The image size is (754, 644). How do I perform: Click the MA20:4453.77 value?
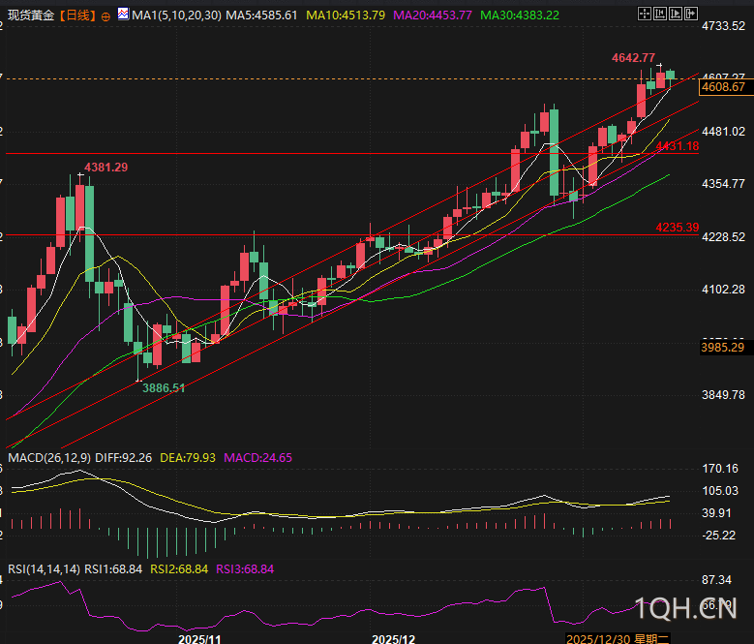433,15
